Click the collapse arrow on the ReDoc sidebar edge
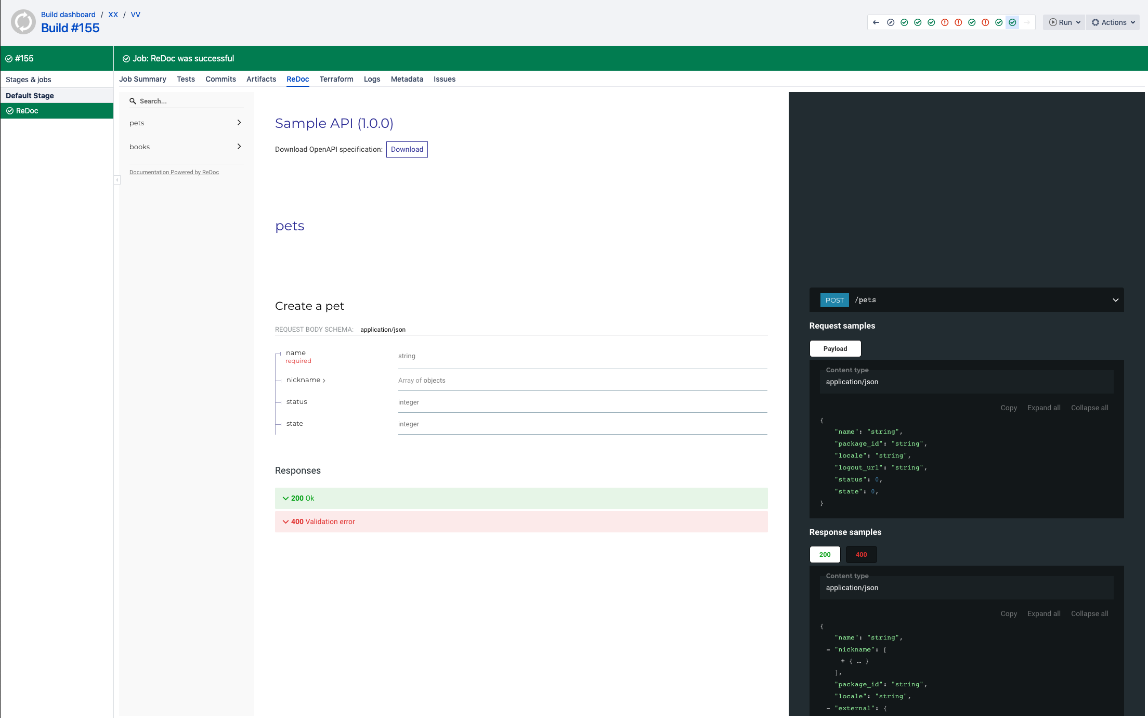This screenshot has width=1148, height=718. pyautogui.click(x=118, y=180)
